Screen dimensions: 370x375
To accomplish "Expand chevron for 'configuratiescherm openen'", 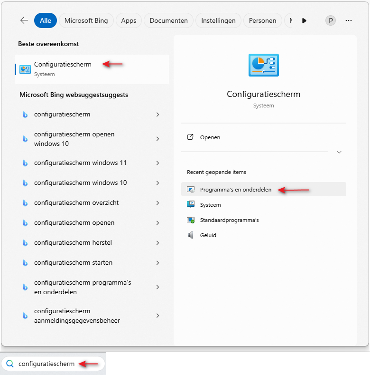I will [157, 223].
